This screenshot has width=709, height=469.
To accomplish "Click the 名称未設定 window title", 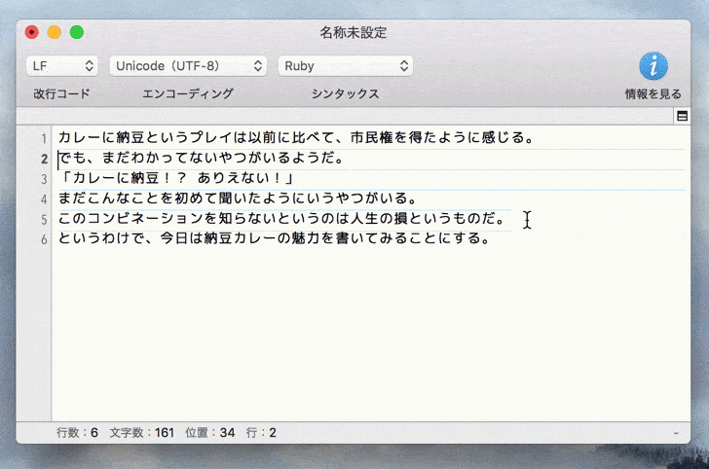I will click(x=354, y=32).
